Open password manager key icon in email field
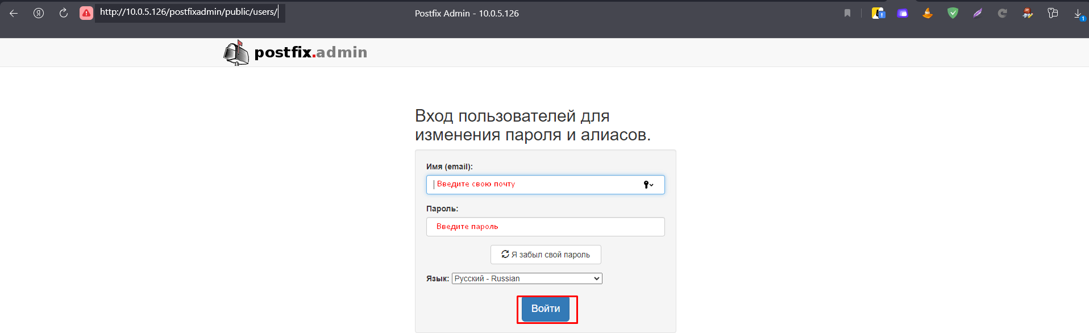Image resolution: width=1089 pixels, height=333 pixels. [648, 185]
